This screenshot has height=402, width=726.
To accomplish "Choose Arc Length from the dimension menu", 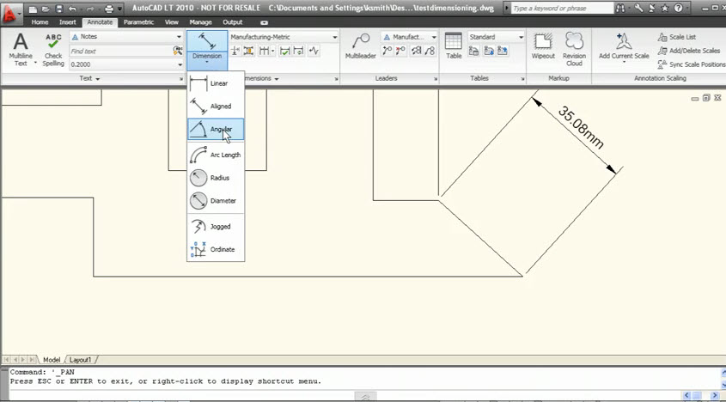I will 216,155.
